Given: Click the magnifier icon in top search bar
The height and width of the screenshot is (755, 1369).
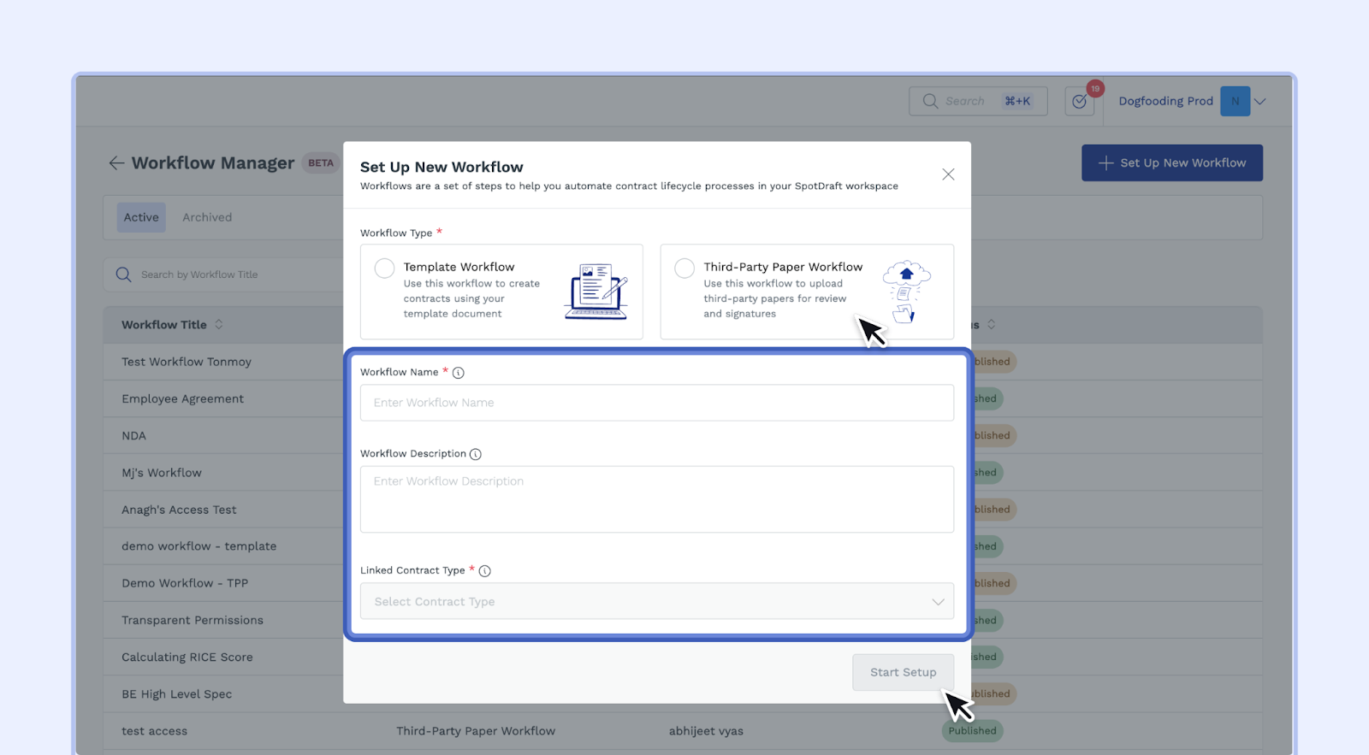Looking at the screenshot, I should [x=930, y=101].
